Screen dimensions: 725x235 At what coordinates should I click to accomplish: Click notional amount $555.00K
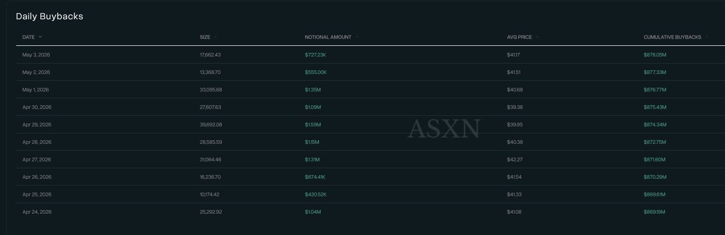[x=317, y=72]
